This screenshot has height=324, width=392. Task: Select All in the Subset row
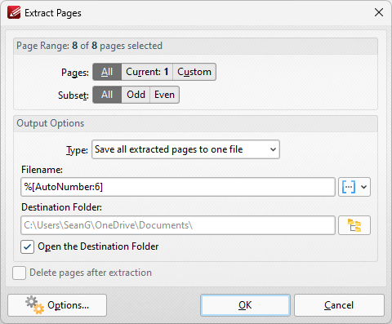[107, 95]
